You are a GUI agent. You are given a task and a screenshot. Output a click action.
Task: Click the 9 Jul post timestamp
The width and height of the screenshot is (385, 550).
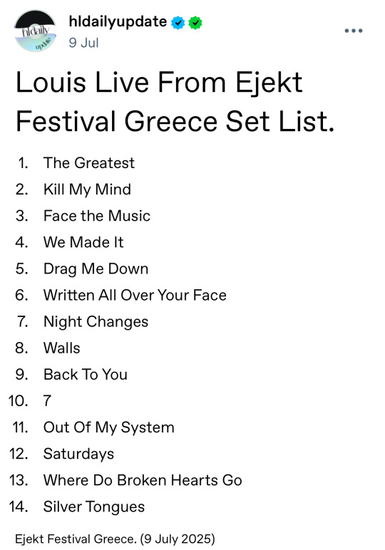click(x=83, y=43)
